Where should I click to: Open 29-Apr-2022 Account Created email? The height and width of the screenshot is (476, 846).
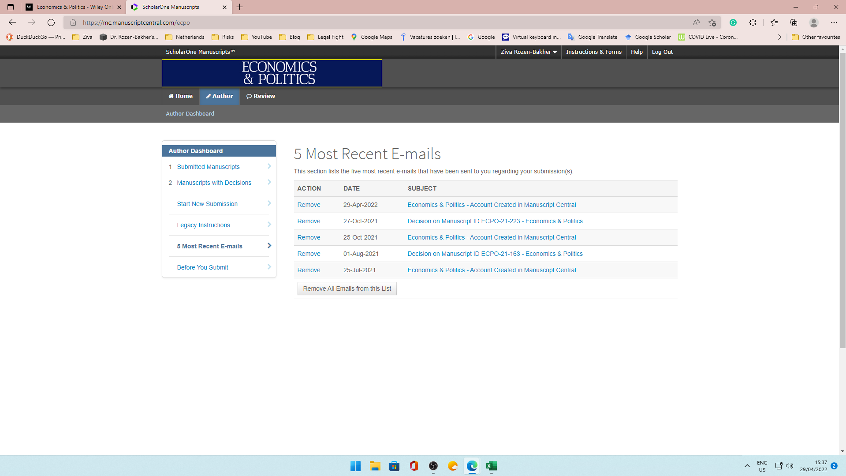tap(492, 205)
